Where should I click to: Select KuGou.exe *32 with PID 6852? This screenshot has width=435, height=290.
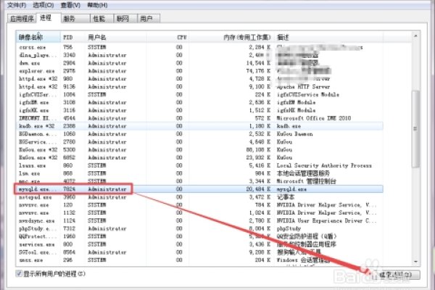(x=200, y=157)
